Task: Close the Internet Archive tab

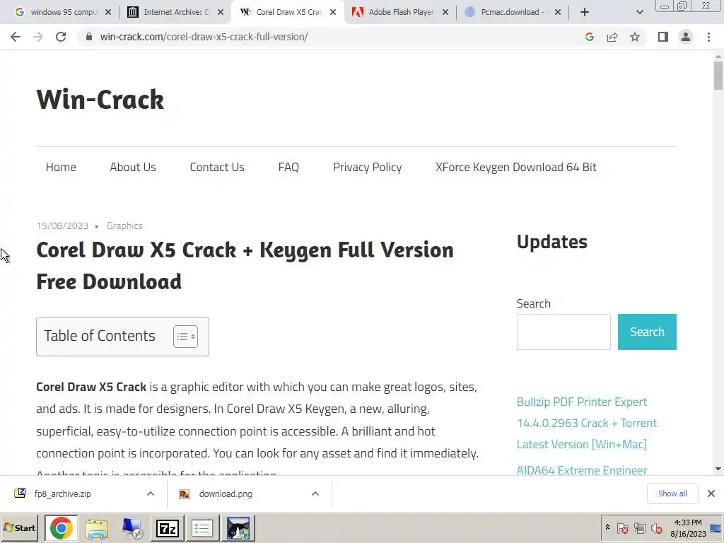Action: click(x=221, y=12)
